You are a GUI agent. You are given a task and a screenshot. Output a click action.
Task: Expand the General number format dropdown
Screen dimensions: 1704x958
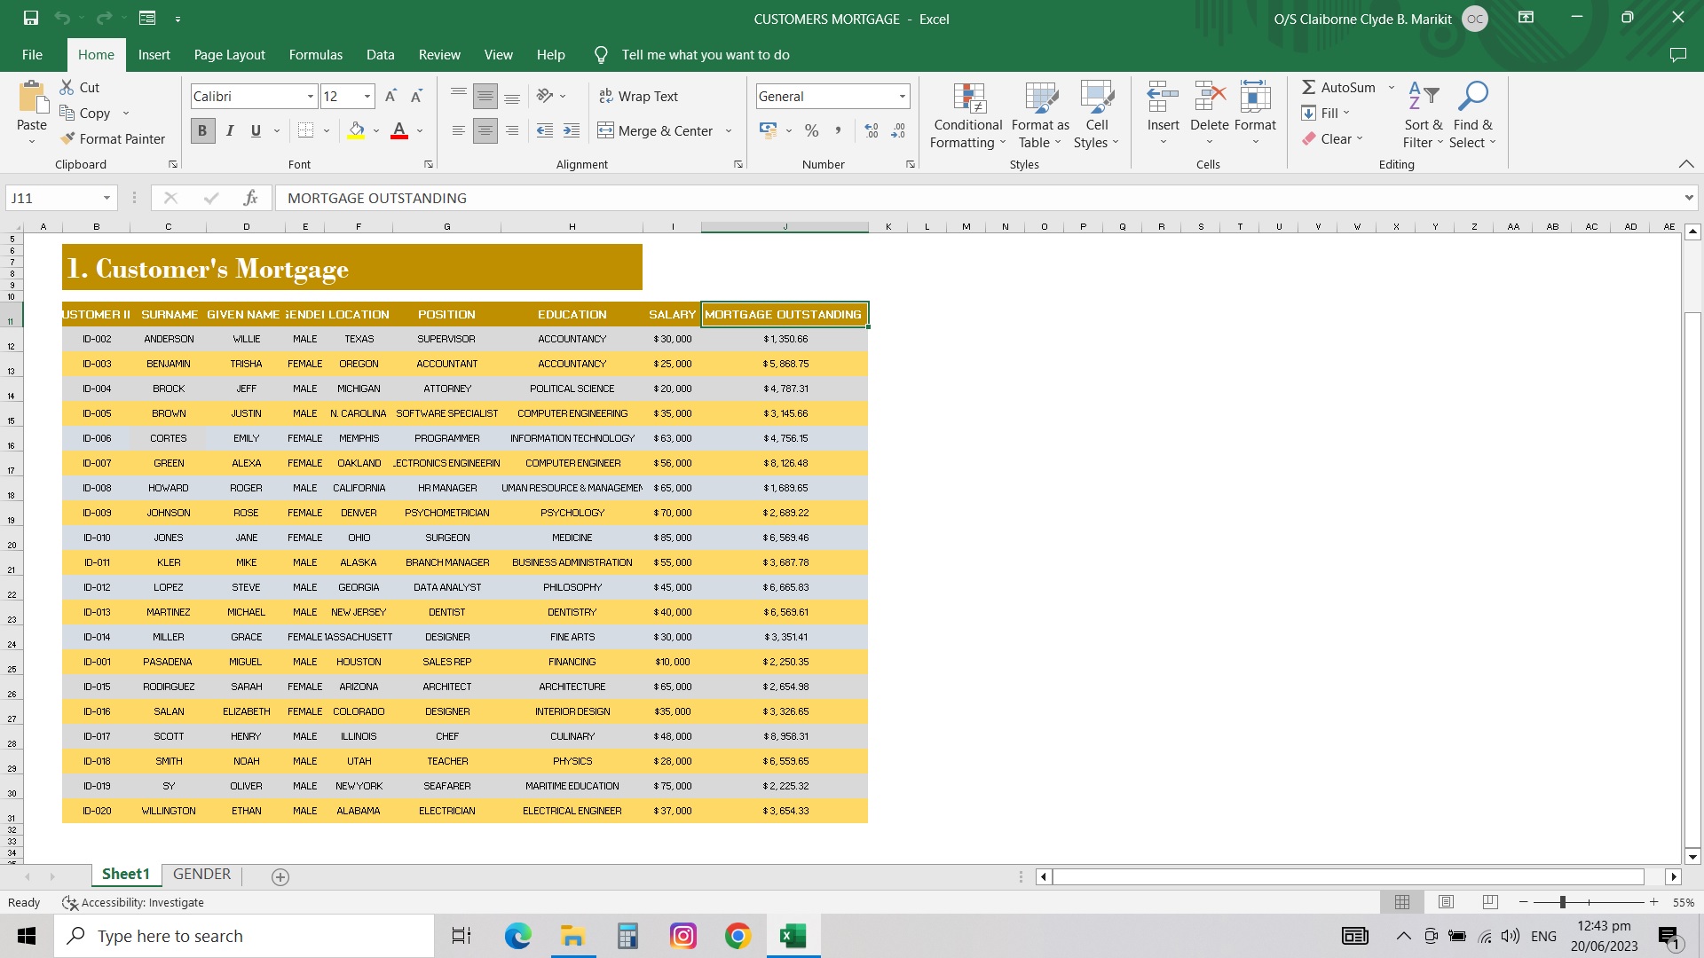pos(903,96)
